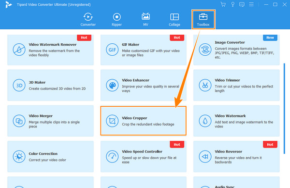Open Video Cropper tool title
Image resolution: width=290 pixels, height=188 pixels.
tap(134, 118)
